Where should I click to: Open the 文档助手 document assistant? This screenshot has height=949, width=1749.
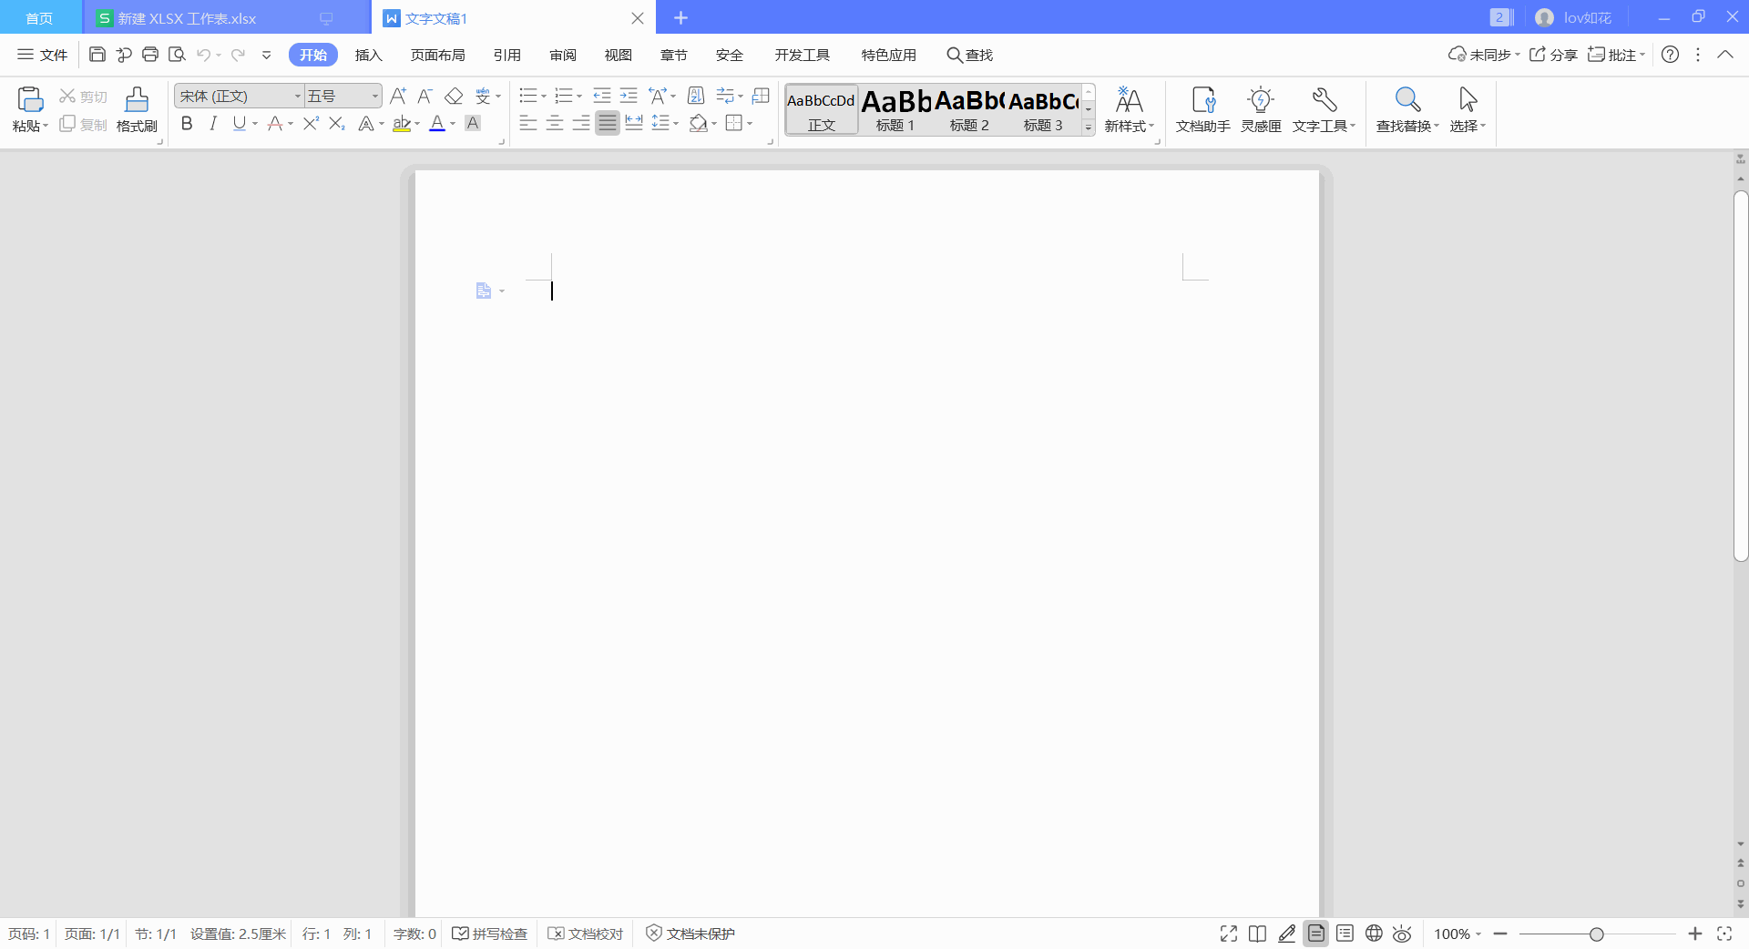pos(1202,109)
